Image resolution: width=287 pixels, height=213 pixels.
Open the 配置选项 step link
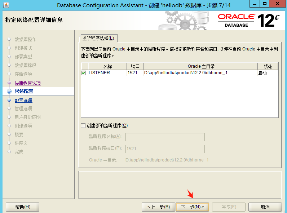pos(23,101)
